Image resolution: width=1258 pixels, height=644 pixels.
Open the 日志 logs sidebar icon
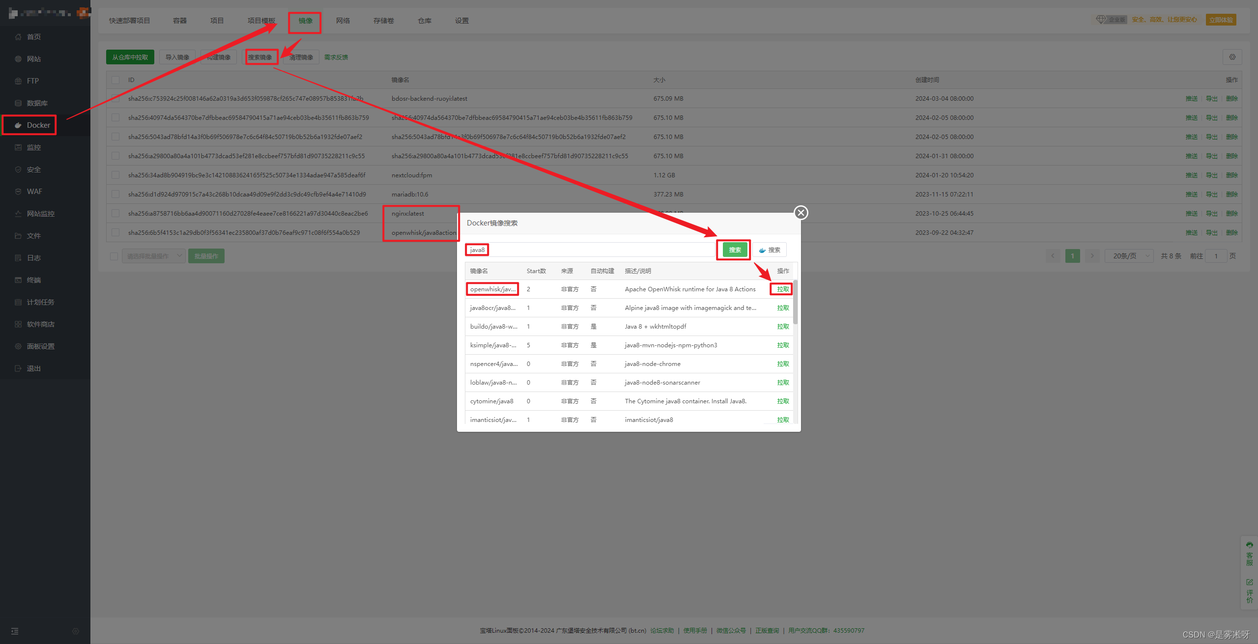(18, 258)
